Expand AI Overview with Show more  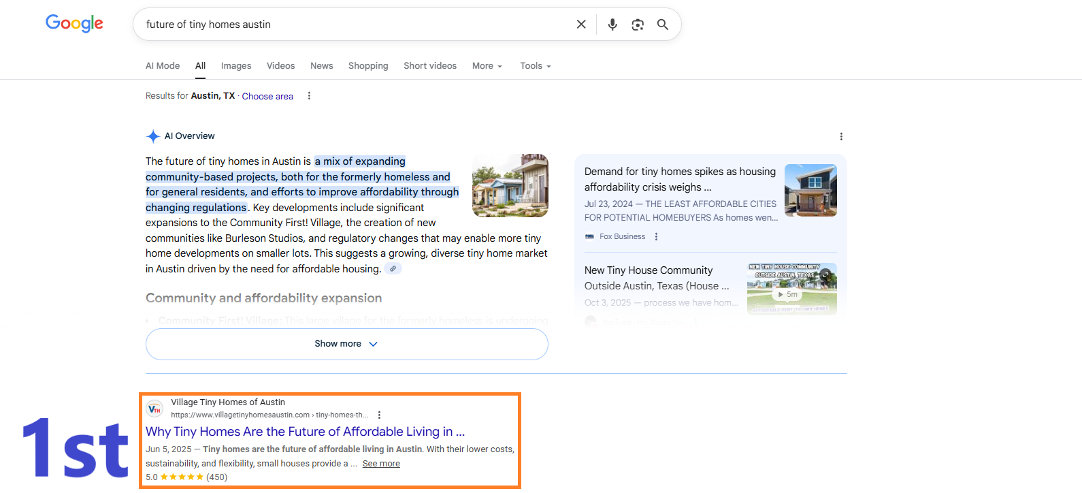tap(346, 344)
